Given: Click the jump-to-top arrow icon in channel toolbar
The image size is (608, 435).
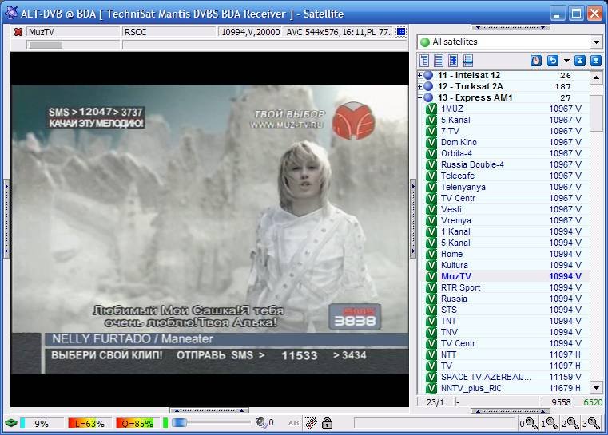Looking at the screenshot, I should (x=581, y=61).
